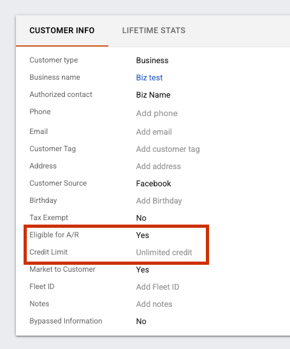Click the Add notes field

click(154, 304)
